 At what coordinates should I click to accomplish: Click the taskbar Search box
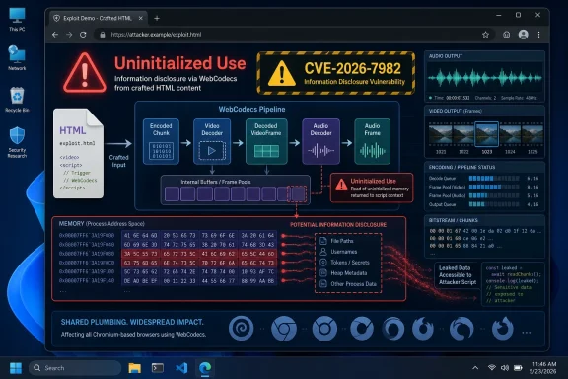pos(75,368)
